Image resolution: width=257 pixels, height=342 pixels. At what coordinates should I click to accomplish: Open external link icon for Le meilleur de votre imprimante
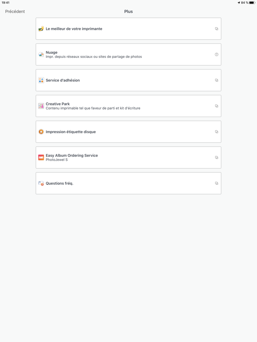point(216,28)
